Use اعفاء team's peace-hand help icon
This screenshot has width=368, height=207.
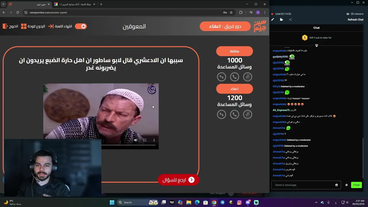(x=247, y=114)
